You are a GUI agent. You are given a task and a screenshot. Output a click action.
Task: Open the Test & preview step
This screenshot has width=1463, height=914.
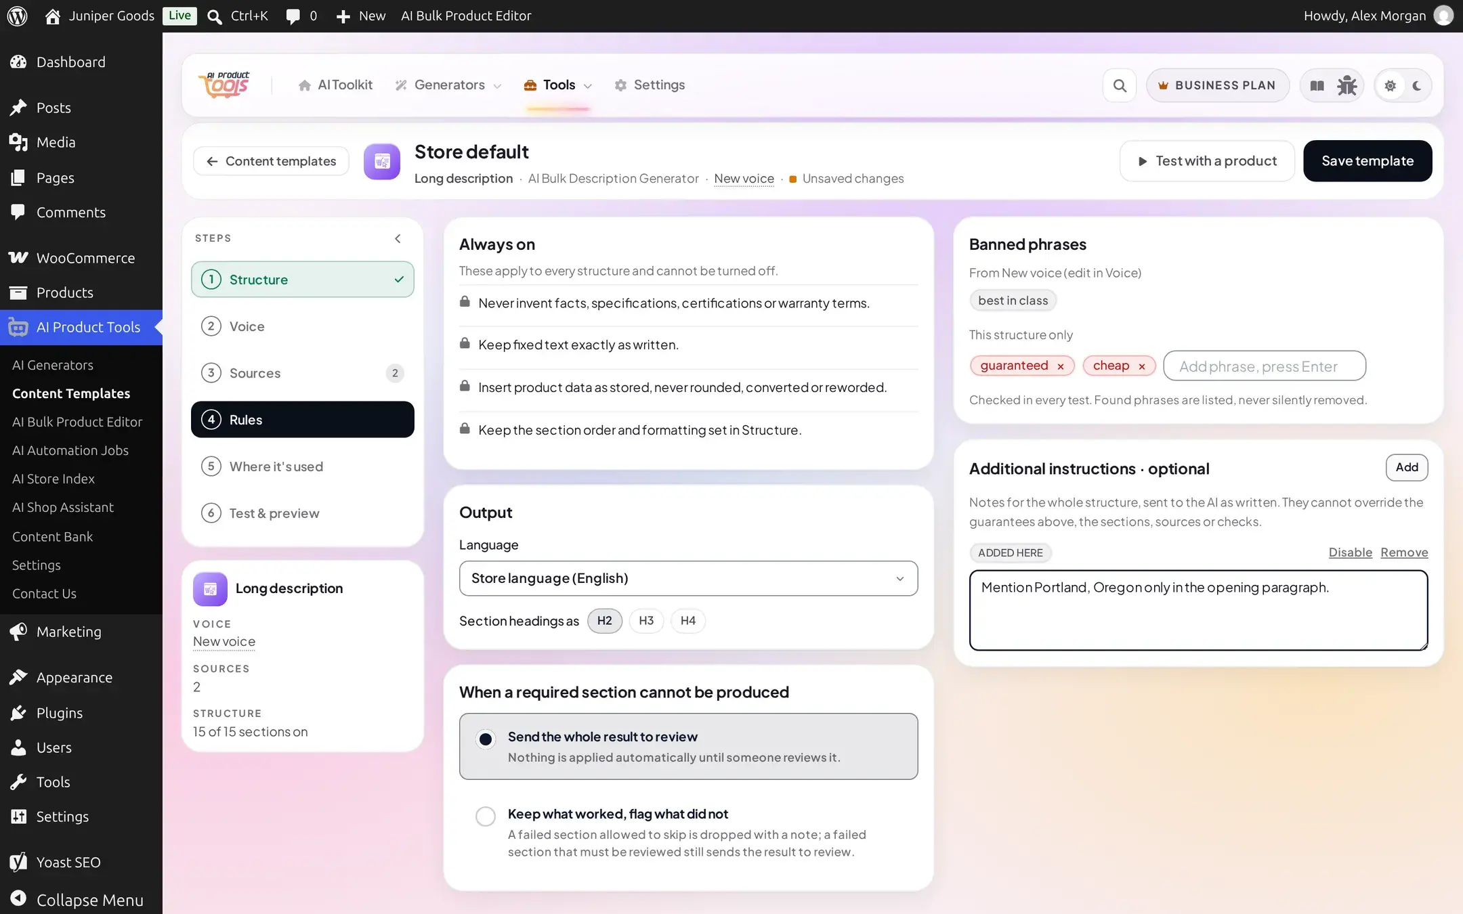[x=303, y=513]
